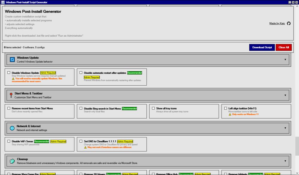Click the Download Script button

(x=262, y=47)
